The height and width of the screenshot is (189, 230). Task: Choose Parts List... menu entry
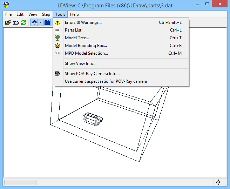pyautogui.click(x=121, y=30)
